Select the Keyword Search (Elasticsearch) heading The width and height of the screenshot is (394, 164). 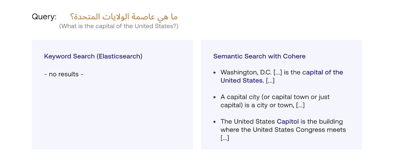point(93,56)
